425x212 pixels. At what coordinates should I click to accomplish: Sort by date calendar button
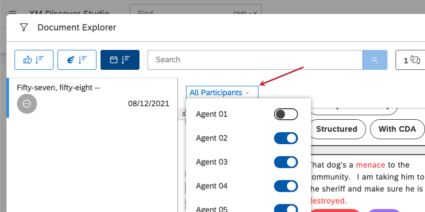click(120, 60)
